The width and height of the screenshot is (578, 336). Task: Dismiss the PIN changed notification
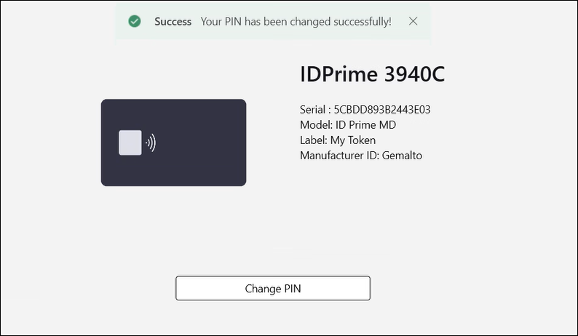(x=413, y=21)
